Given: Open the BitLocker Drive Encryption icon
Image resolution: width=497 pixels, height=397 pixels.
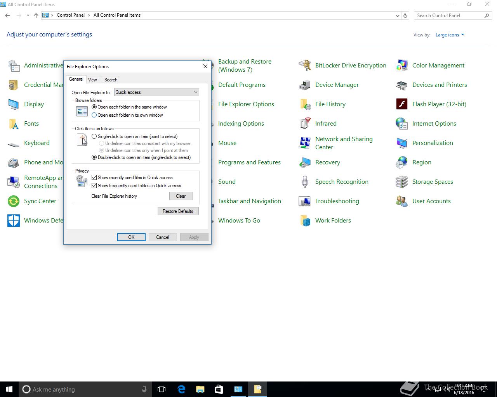Looking at the screenshot, I should [x=305, y=66].
